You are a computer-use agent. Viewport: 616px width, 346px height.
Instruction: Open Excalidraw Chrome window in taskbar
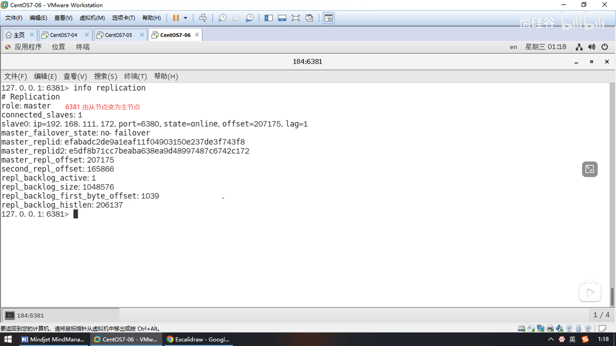coord(198,339)
